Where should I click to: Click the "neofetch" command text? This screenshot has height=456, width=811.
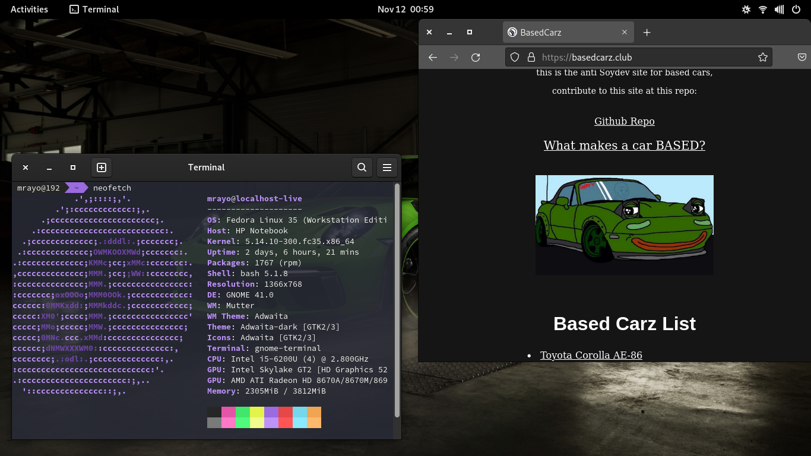(x=112, y=188)
